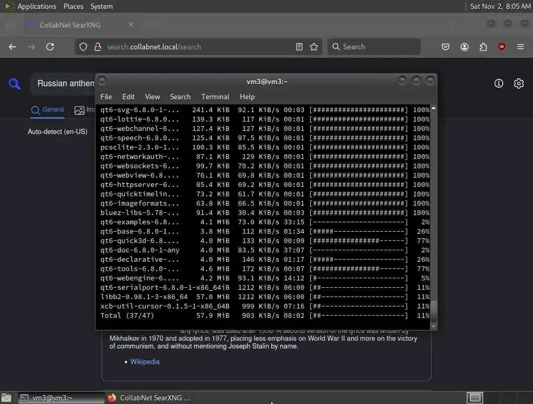Image resolution: width=533 pixels, height=404 pixels.
Task: Open the Pocket save icon
Action: pos(446,47)
